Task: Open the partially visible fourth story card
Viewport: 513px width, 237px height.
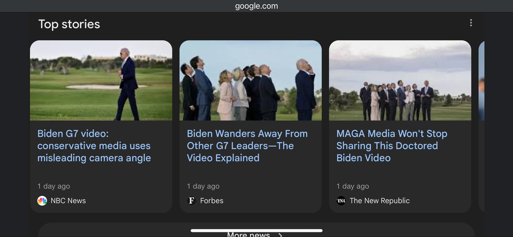Action: point(481,126)
